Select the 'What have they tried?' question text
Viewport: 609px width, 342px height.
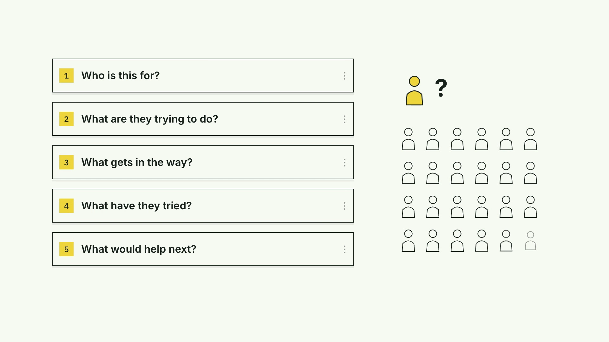(x=136, y=206)
